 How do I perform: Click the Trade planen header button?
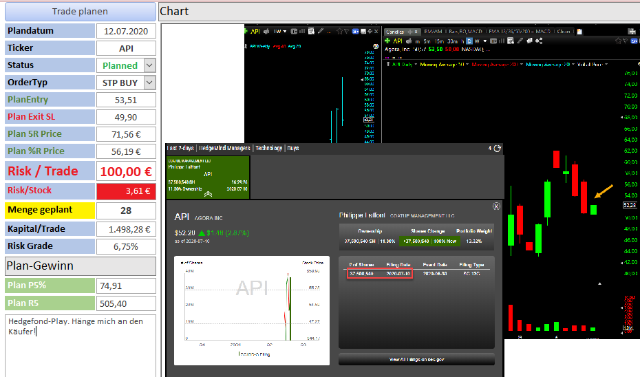coord(81,12)
